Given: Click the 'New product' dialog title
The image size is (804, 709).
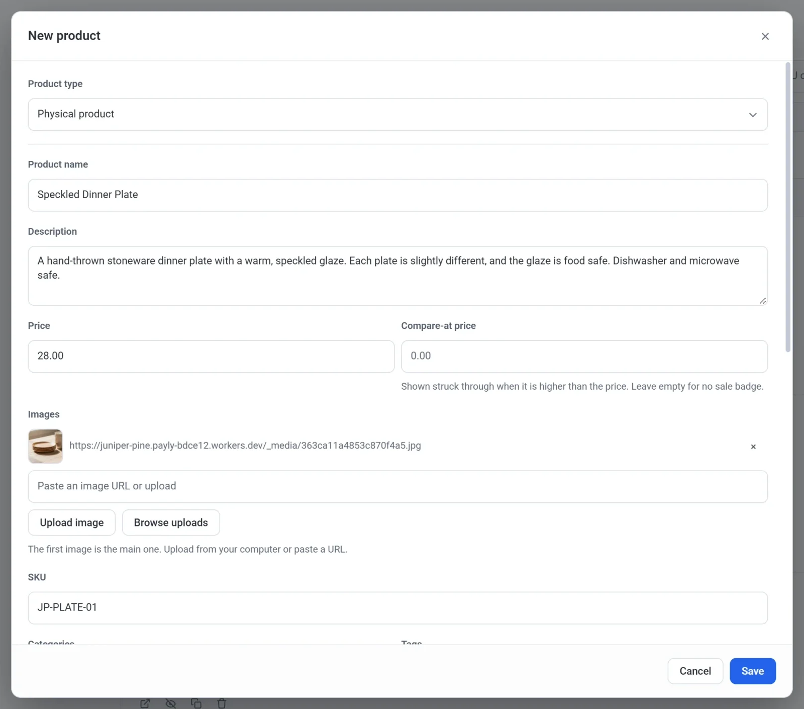Looking at the screenshot, I should (x=64, y=36).
